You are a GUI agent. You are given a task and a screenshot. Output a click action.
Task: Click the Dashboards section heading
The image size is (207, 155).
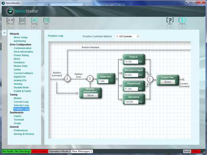[17, 112]
